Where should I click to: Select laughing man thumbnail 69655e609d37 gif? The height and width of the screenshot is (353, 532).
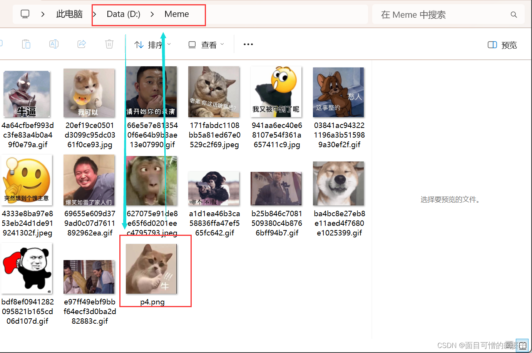(89, 180)
